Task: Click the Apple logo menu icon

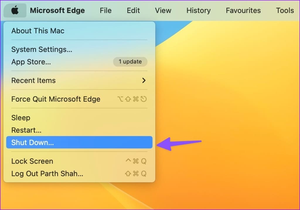Action: click(x=15, y=10)
